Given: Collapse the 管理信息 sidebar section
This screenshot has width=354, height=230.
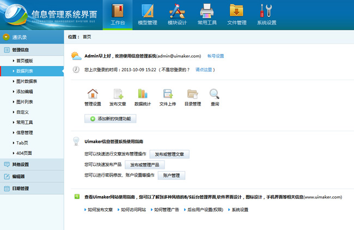Looking at the screenshot, I should tap(32, 50).
